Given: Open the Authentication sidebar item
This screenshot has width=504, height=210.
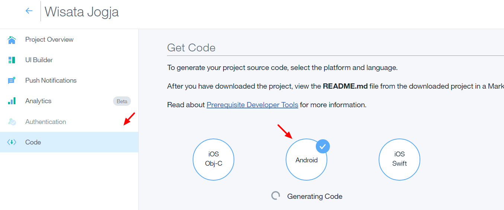Looking at the screenshot, I should coord(45,122).
